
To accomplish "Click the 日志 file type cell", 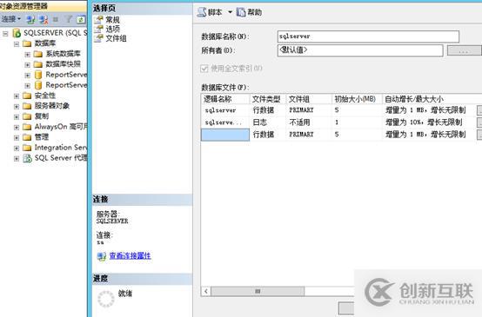I will coord(267,122).
